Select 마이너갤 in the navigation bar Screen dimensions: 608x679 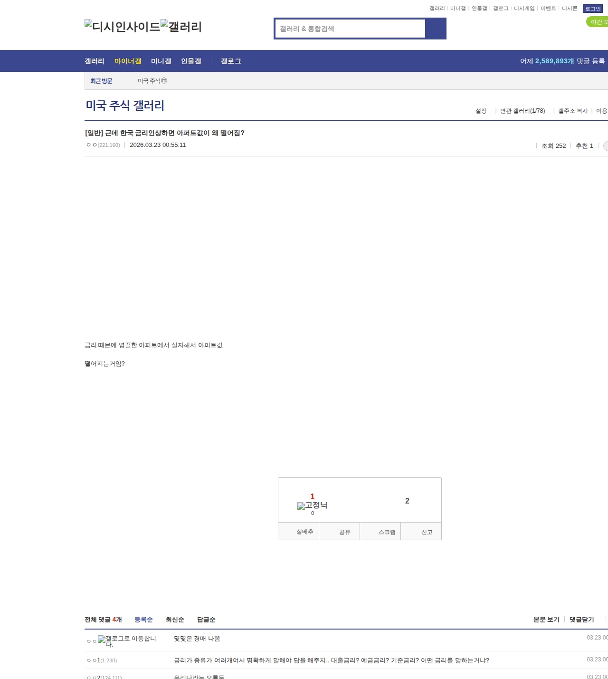128,61
